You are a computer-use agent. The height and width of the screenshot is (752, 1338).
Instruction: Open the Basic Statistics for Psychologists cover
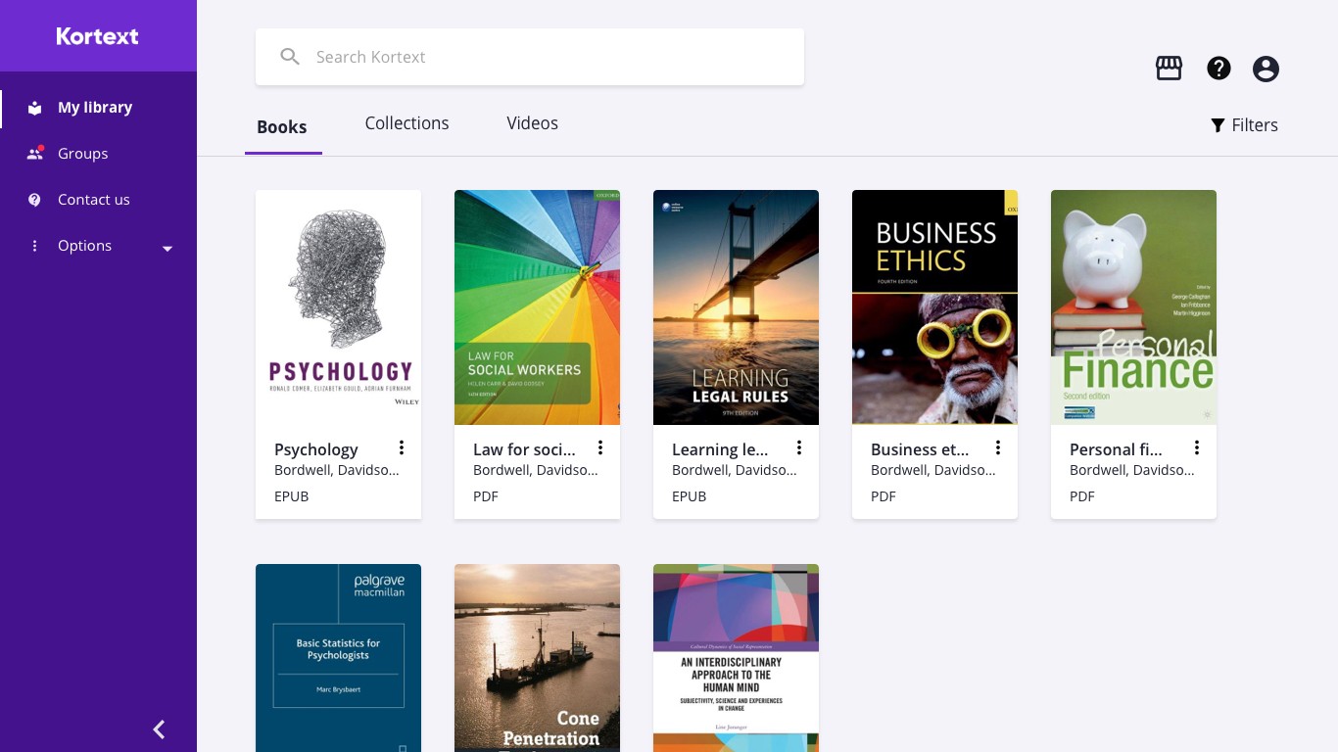coord(338,658)
